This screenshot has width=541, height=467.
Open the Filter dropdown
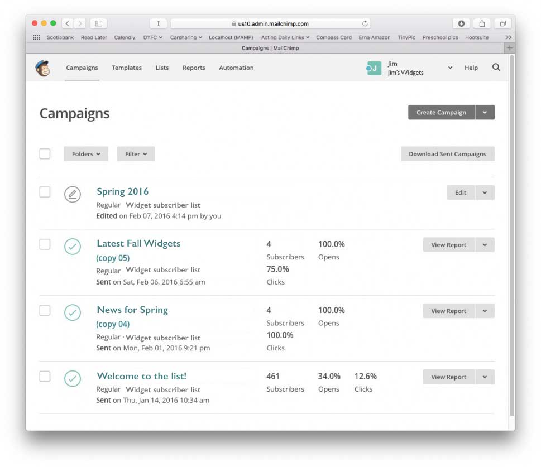[x=136, y=154]
